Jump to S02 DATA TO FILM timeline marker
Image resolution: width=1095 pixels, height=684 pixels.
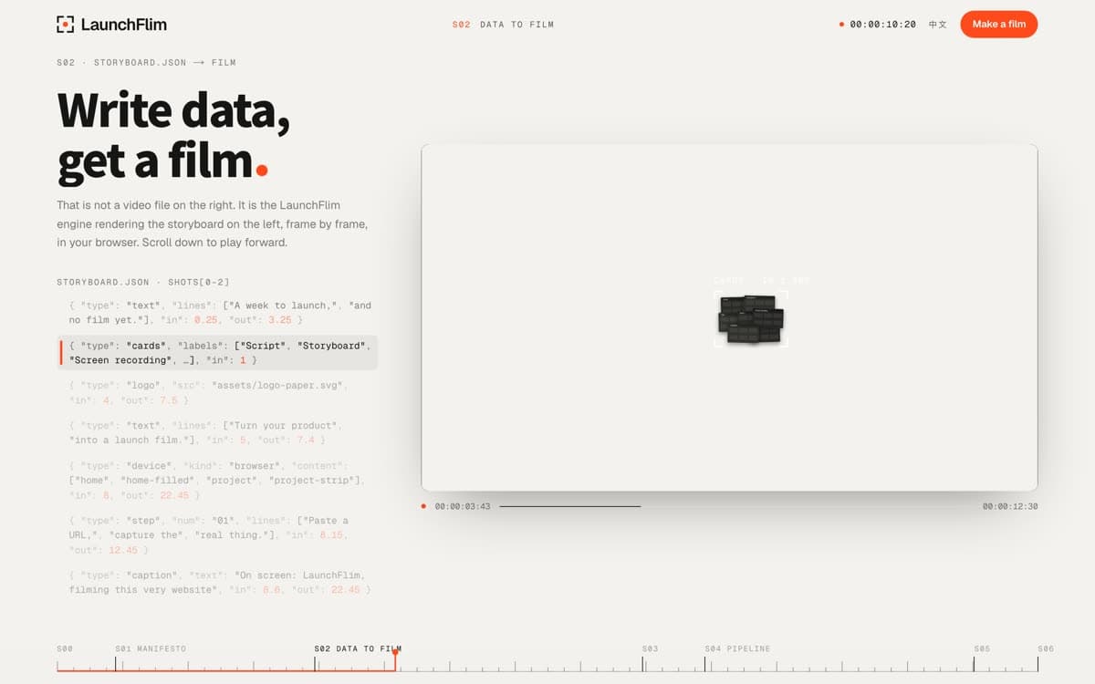[357, 648]
